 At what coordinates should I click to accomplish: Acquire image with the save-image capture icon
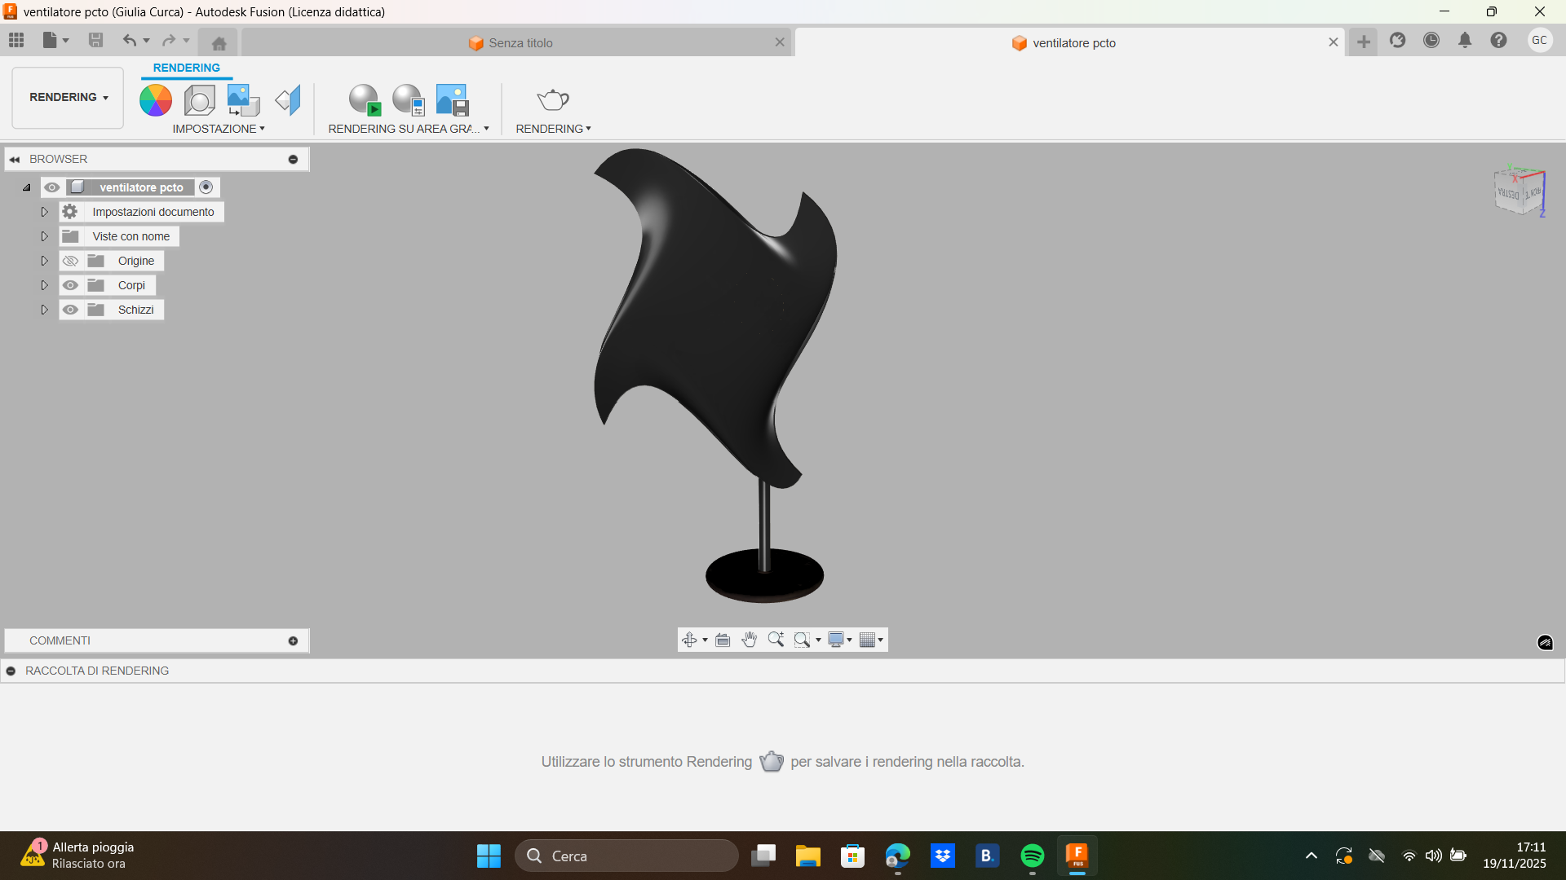(x=451, y=99)
